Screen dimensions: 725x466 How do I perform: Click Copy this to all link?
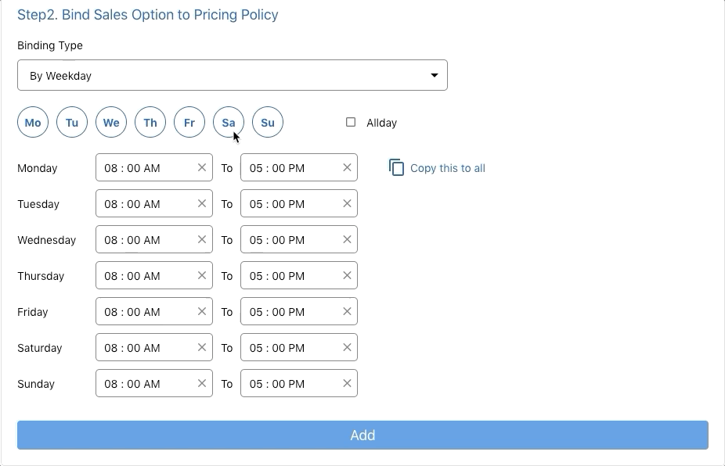447,168
